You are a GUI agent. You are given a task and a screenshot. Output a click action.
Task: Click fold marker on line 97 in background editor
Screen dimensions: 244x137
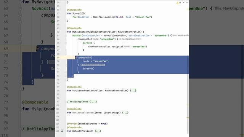20,129
